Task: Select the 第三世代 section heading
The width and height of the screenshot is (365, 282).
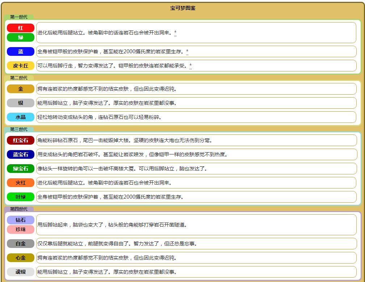Action: tap(18, 129)
